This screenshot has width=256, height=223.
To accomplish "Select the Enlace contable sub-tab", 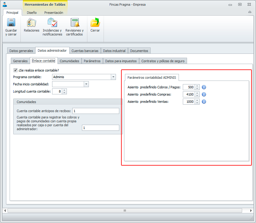I will [44, 61].
